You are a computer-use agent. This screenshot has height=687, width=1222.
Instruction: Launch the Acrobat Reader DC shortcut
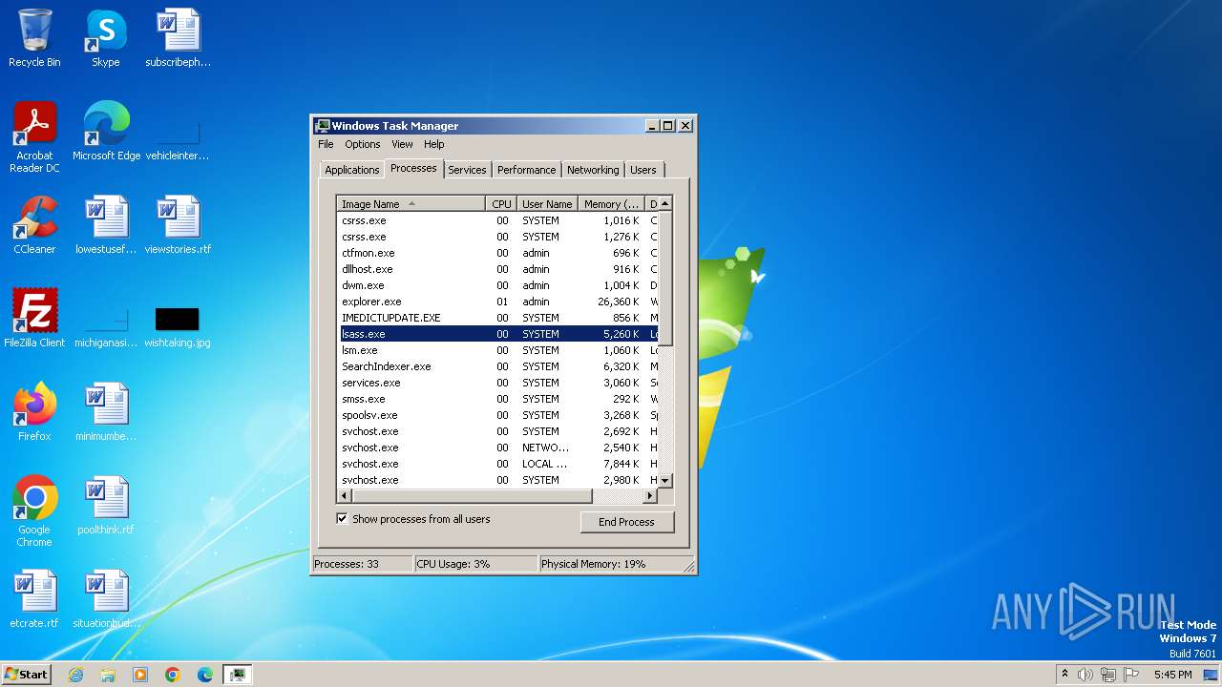(34, 137)
